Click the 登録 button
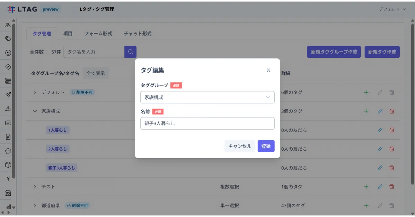 click(266, 146)
